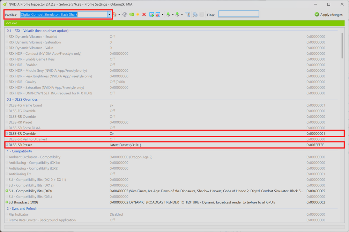Toggle the gear icon beside SLI Compatibility Bits (DX9)
This screenshot has width=349, height=232.
click(x=7, y=191)
